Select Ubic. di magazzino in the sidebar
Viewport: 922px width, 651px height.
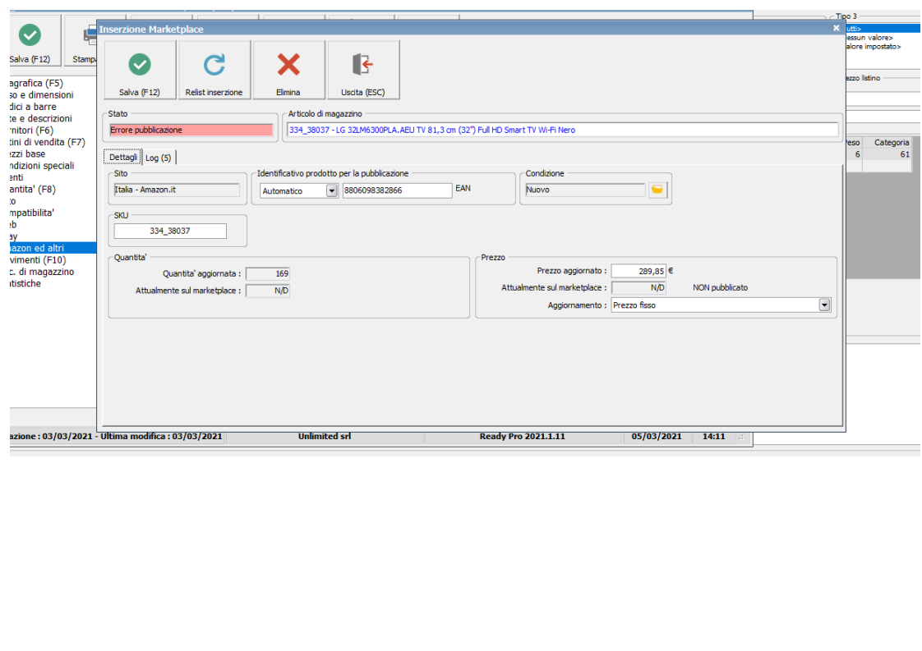point(42,272)
